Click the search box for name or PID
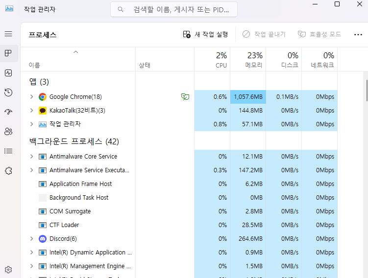The image size is (368, 278). (x=174, y=9)
